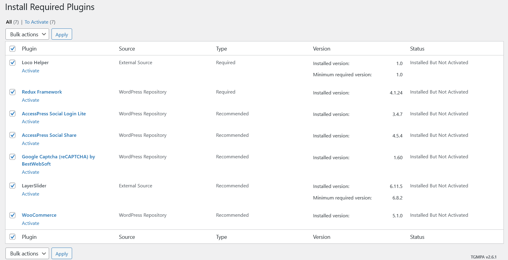
Task: Click the Install Required Plugins heading
Action: [50, 7]
